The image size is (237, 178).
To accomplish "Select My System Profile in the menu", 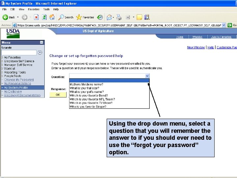I will pyautogui.click(x=23, y=88).
